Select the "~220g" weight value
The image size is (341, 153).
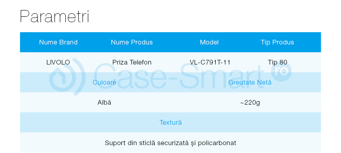tap(250, 102)
